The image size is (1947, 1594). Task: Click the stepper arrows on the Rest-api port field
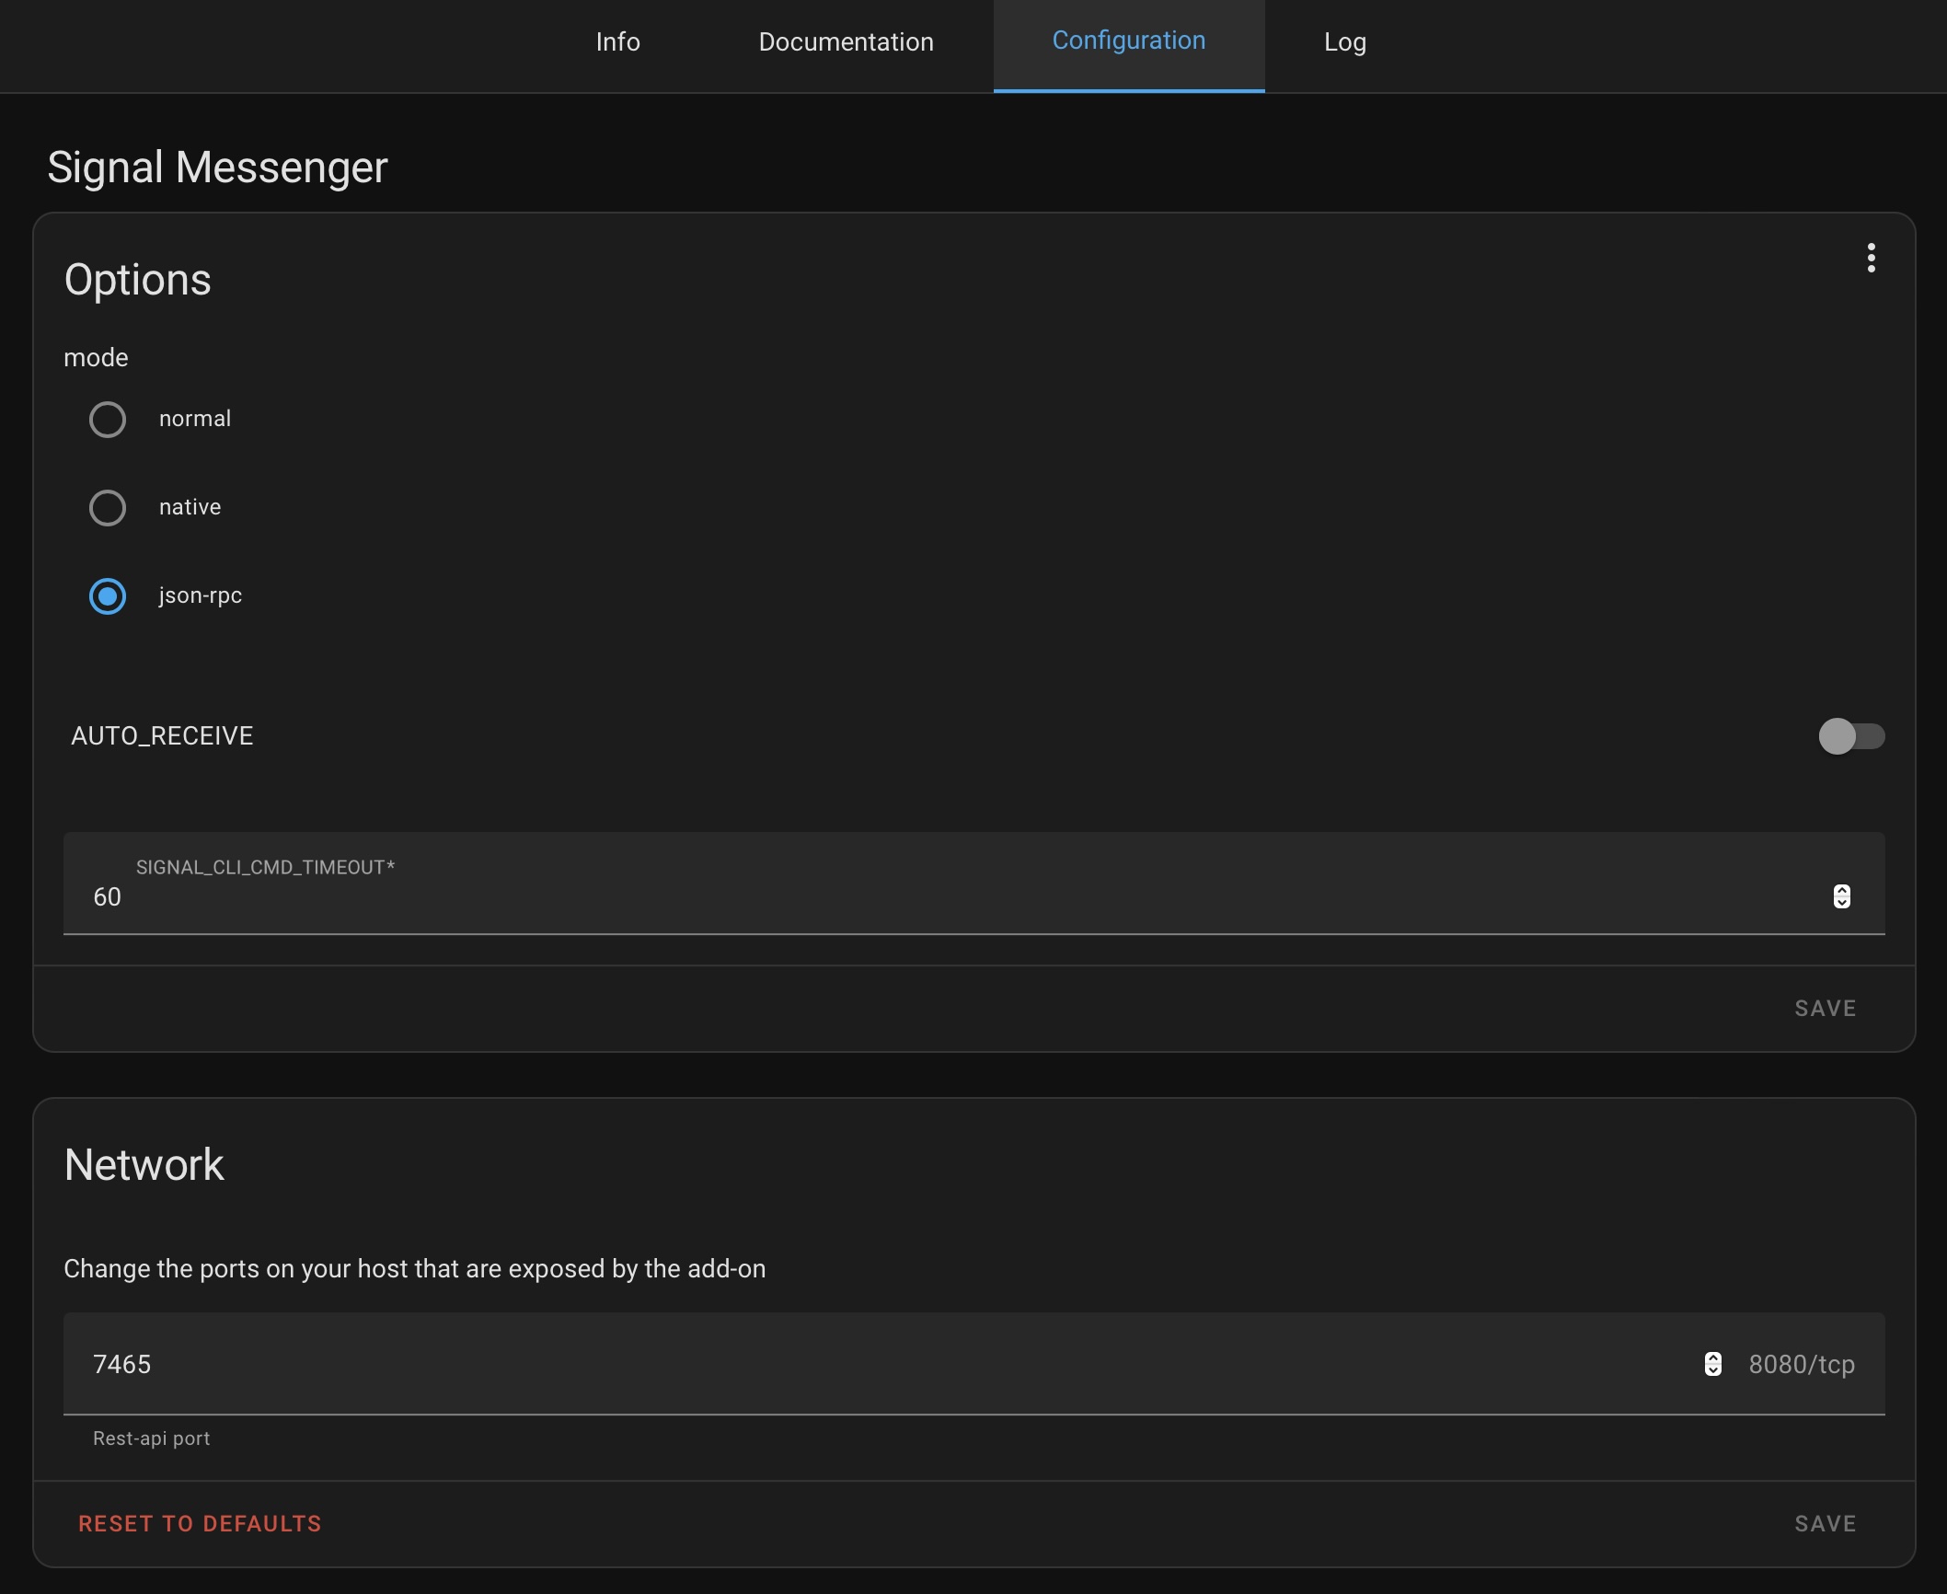(1713, 1364)
